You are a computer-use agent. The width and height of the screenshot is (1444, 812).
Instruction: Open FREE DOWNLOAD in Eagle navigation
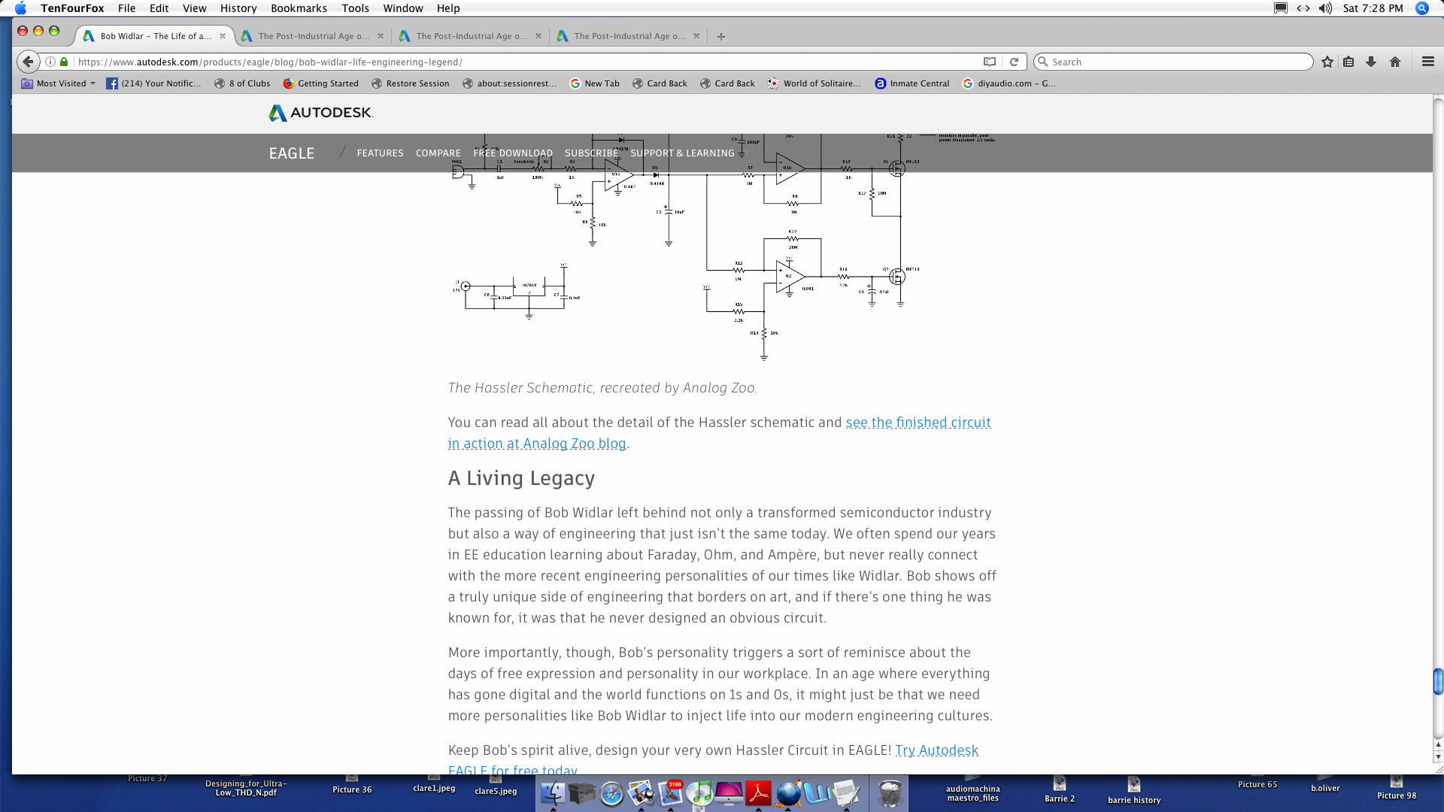(513, 153)
